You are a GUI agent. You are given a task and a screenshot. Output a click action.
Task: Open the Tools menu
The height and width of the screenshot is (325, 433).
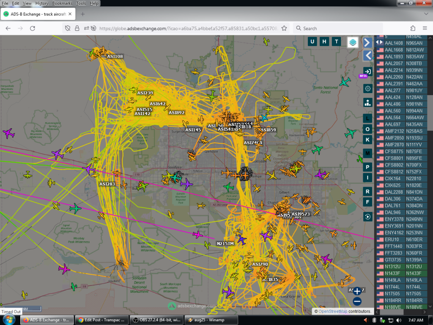81,3
